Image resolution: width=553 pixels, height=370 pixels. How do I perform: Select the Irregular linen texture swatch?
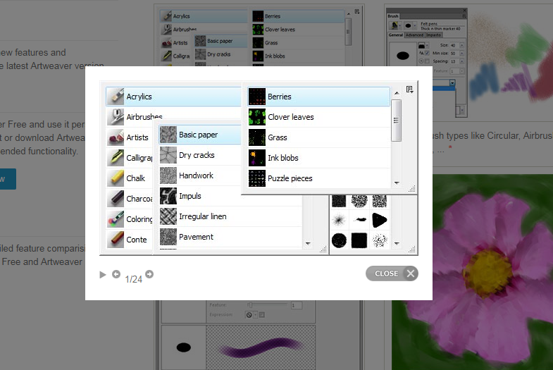click(x=168, y=216)
